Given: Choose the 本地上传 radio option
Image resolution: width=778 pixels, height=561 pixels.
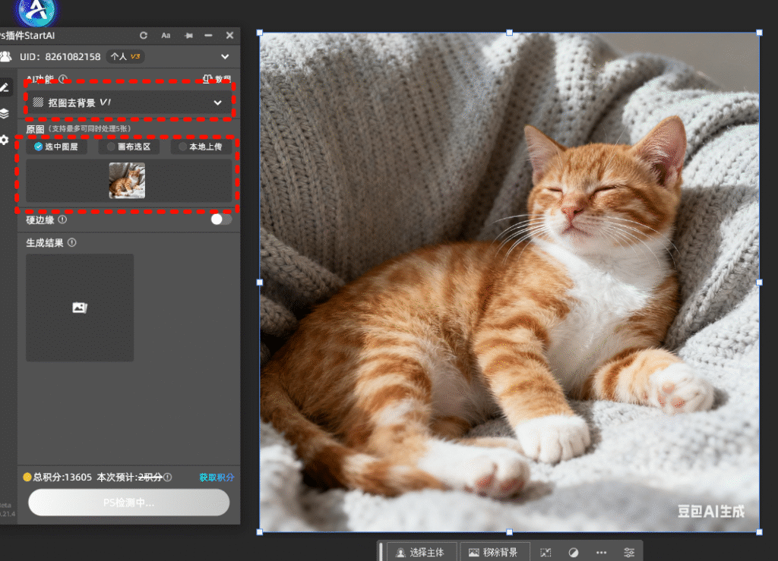Looking at the screenshot, I should tap(201, 147).
